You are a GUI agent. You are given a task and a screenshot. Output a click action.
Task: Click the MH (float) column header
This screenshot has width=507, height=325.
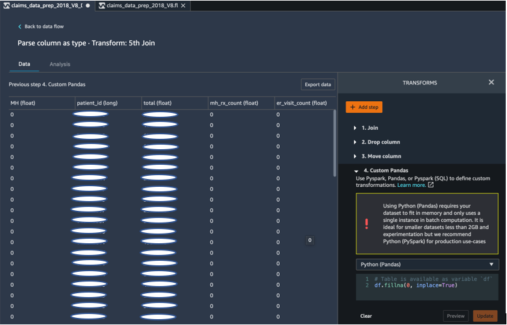click(42, 103)
